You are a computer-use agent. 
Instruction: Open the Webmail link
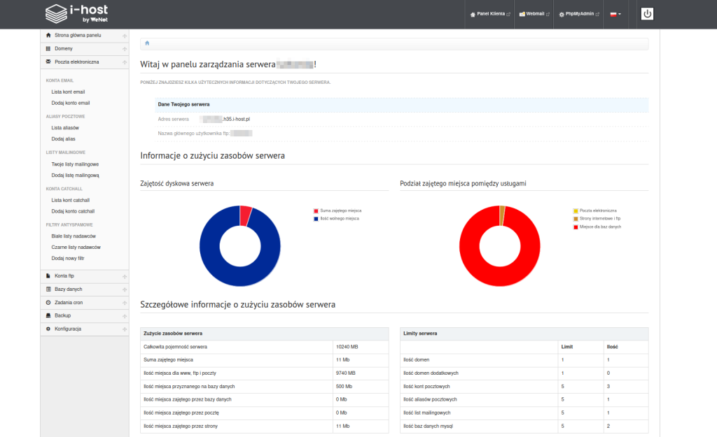tap(534, 14)
